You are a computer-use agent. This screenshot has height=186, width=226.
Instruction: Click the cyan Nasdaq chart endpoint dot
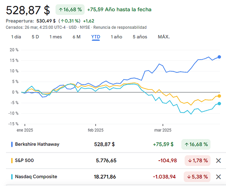point(219,104)
